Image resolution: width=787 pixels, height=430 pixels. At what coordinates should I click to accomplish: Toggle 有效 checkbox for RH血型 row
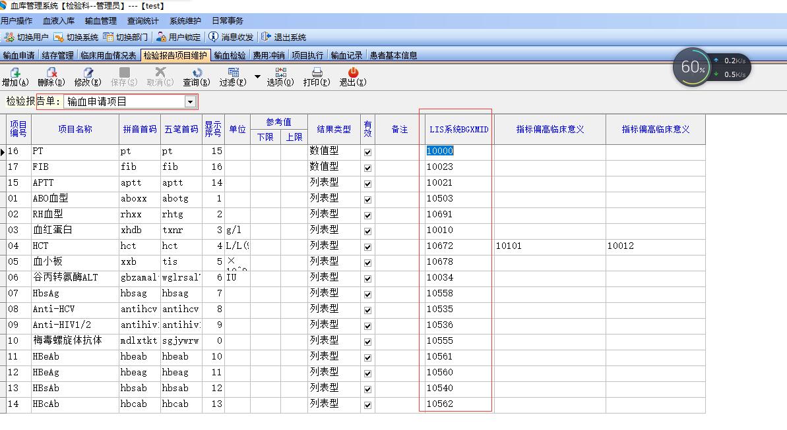click(x=368, y=215)
